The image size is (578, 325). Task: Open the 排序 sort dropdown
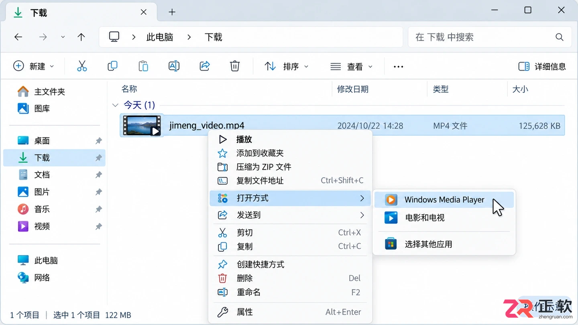pos(287,66)
